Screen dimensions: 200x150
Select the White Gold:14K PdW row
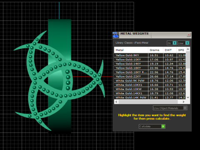tap(150, 97)
